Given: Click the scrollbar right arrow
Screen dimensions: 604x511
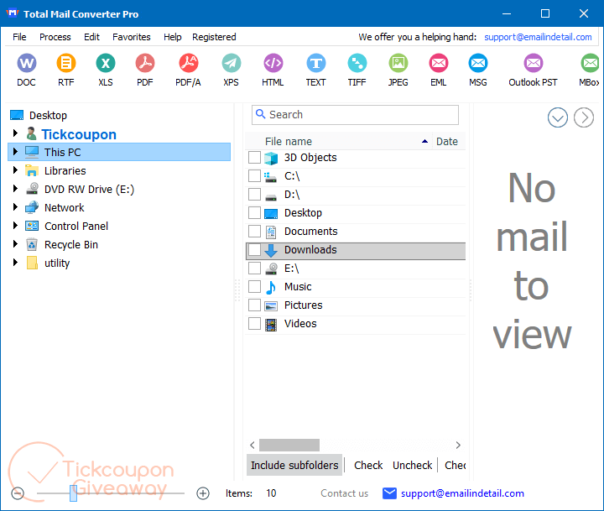Looking at the screenshot, I should [x=458, y=445].
